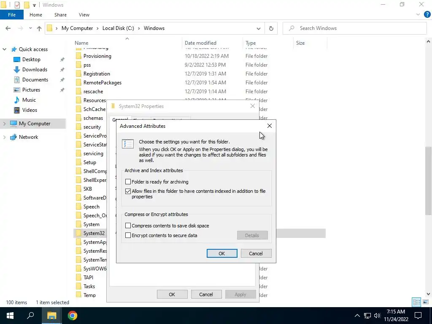Open the recent locations dropdown arrow
The image size is (432, 324).
point(30,28)
